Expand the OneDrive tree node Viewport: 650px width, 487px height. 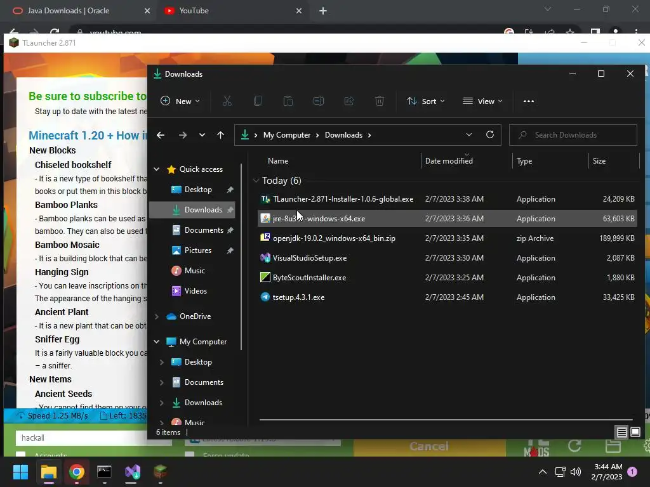(157, 316)
